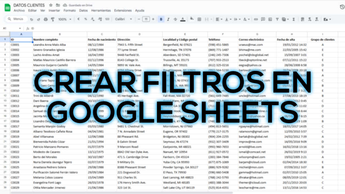Open the Archivo menu
Image resolution: width=345 pixels, height=194 pixels.
point(19,10)
